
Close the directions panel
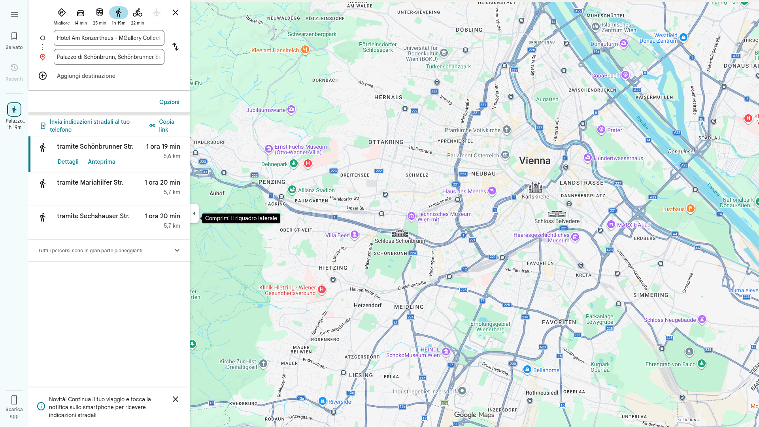coord(176,13)
